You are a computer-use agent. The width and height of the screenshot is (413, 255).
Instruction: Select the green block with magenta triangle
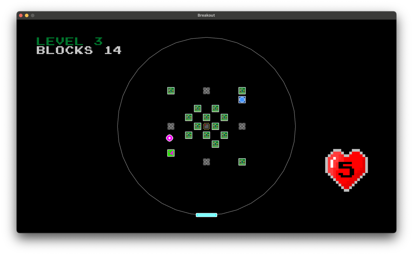(171, 153)
